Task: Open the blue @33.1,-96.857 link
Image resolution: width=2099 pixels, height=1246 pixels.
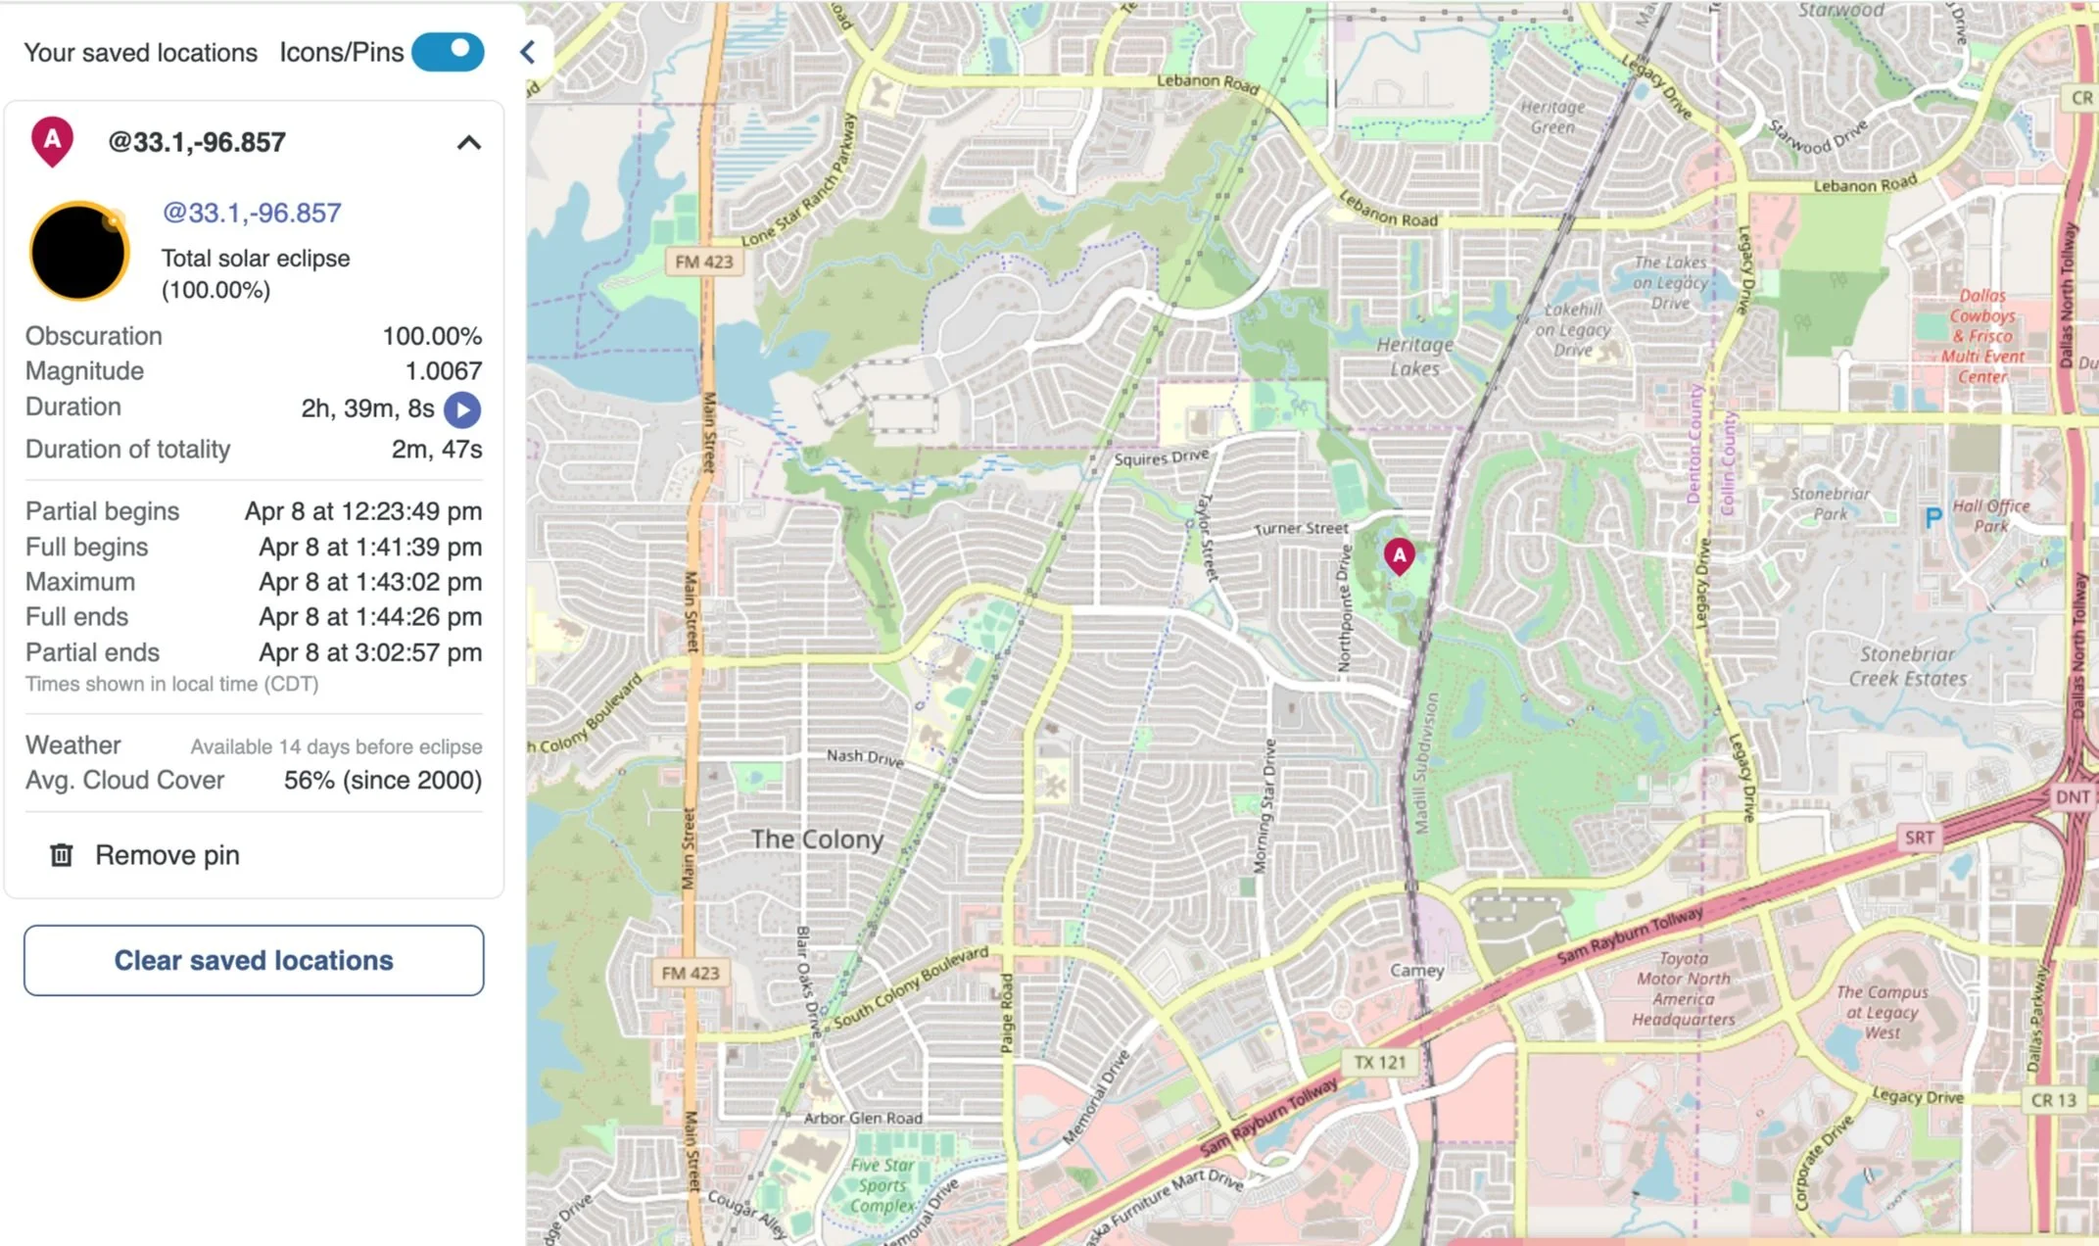Action: [x=252, y=213]
